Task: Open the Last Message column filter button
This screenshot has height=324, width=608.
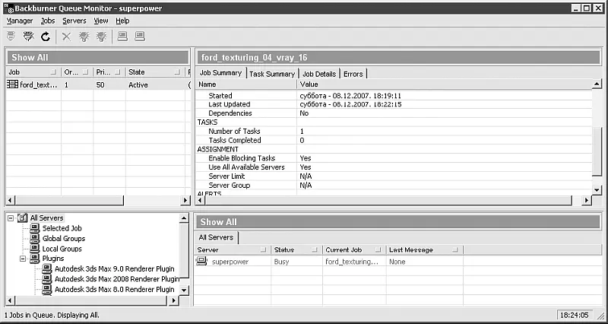Action: point(455,250)
